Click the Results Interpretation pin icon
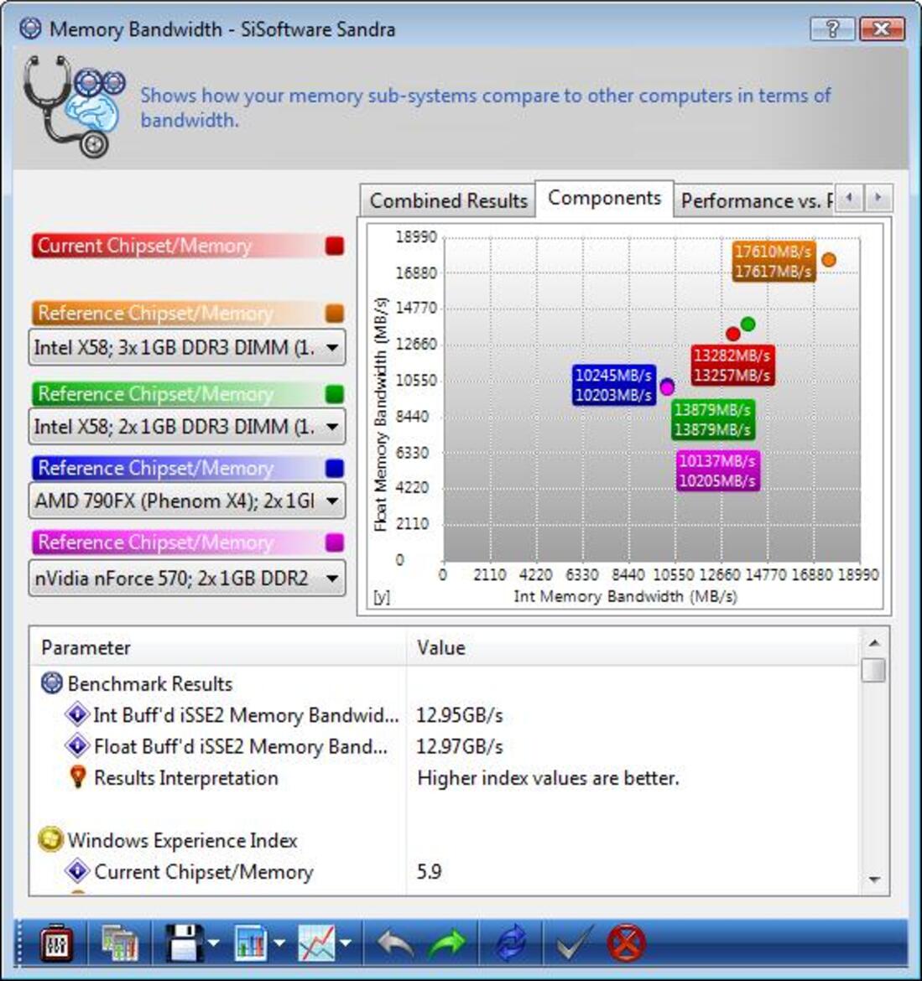Viewport: 922px width, 981px height. click(78, 776)
